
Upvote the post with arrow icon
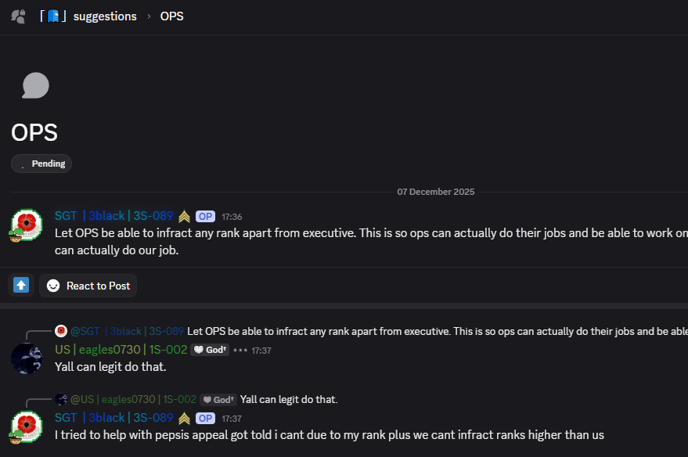pos(21,286)
